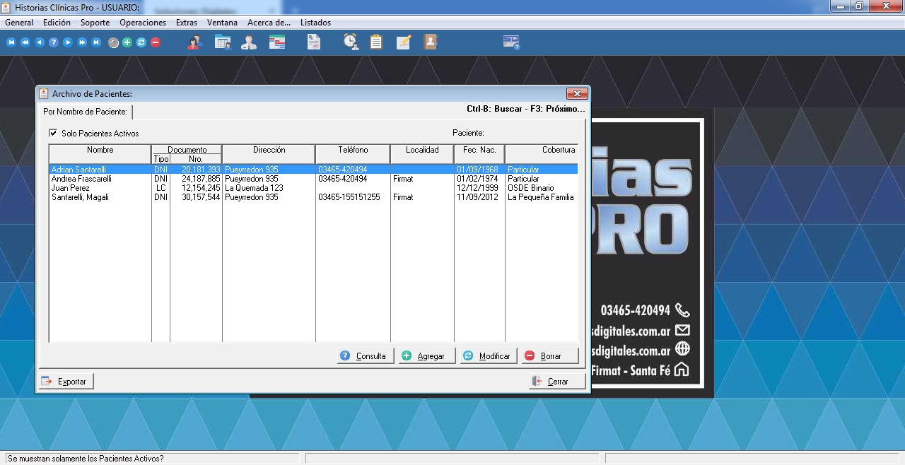The height and width of the screenshot is (465, 905).
Task: Select the Por Nombre de Paciente tab
Action: [x=85, y=112]
